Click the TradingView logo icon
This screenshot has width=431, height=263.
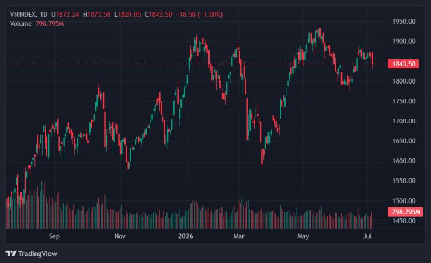click(x=11, y=253)
